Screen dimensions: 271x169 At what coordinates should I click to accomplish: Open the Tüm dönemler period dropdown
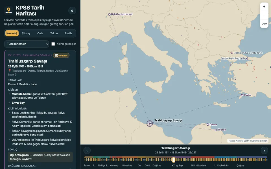coord(27,44)
